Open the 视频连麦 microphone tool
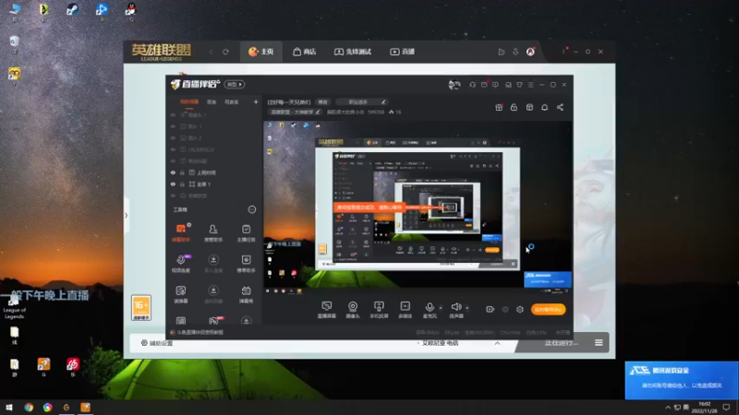The width and height of the screenshot is (739, 415). (181, 264)
